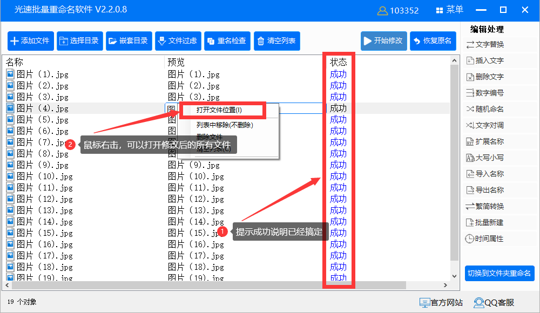
Task: Click 恢复原名 to restore names
Action: point(433,41)
